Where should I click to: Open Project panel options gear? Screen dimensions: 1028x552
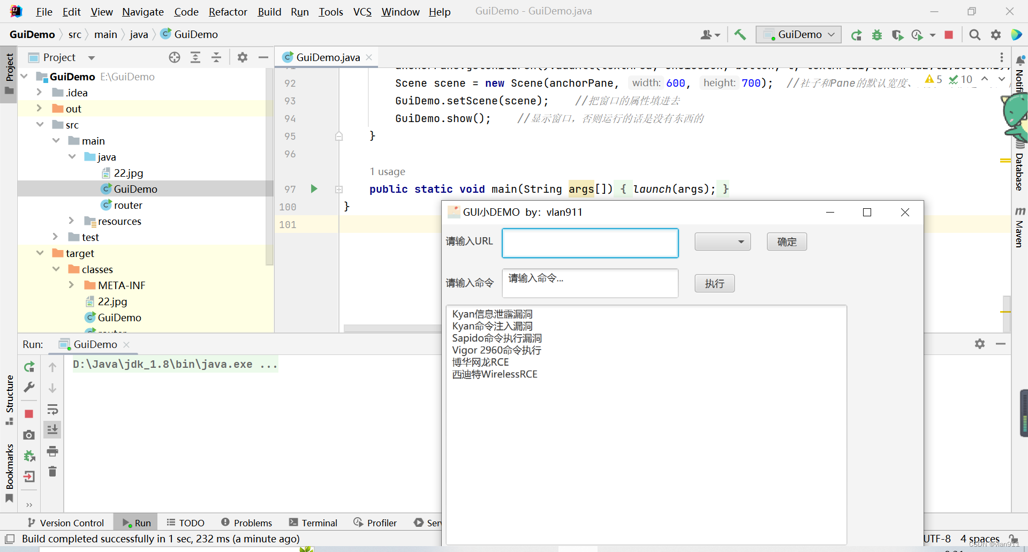[243, 57]
